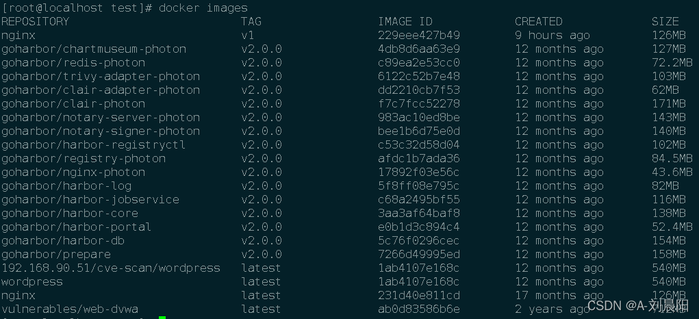
Task: Click the REPOSITORY column header
Action: point(35,21)
